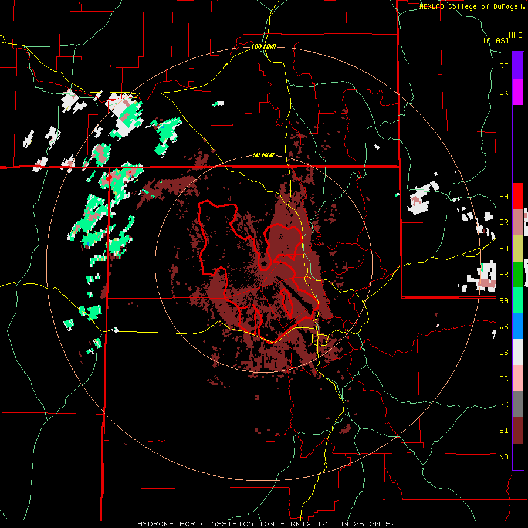Click the blue WS legend swatch
The height and width of the screenshot is (528, 528).
[x=518, y=326]
